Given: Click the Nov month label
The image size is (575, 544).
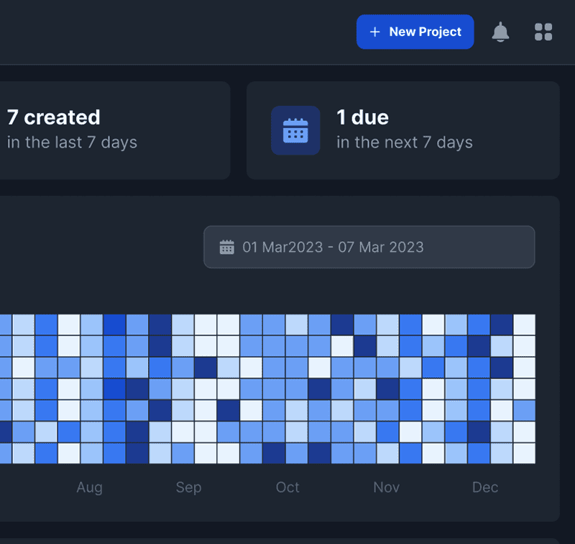Looking at the screenshot, I should point(386,487).
